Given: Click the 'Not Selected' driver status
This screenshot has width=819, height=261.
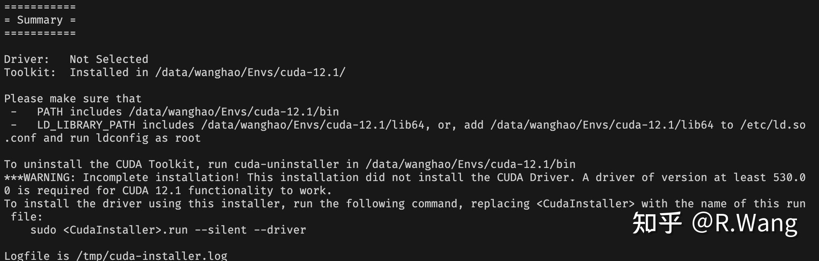Looking at the screenshot, I should click(109, 59).
